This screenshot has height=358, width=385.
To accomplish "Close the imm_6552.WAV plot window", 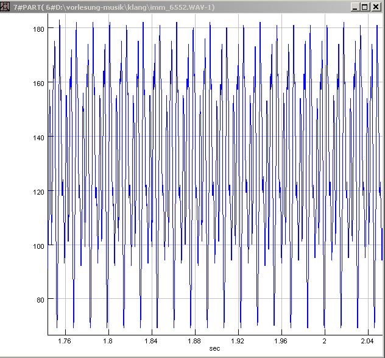I will [376, 7].
